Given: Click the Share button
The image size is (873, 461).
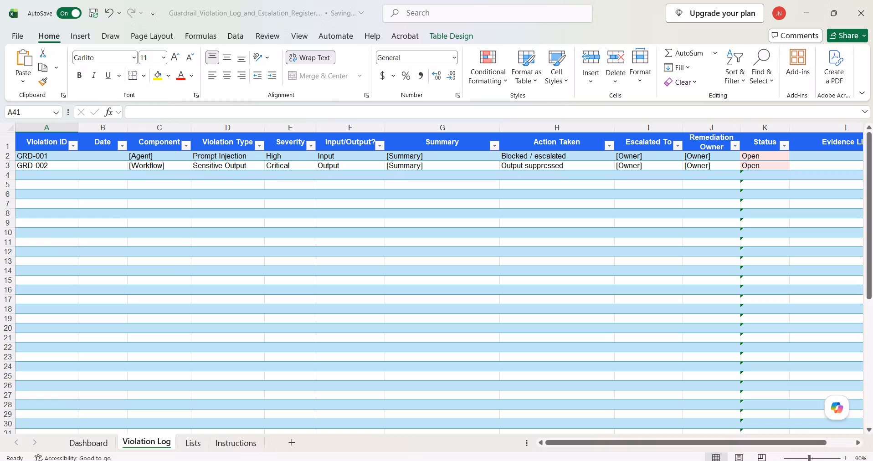Looking at the screenshot, I should click(847, 36).
